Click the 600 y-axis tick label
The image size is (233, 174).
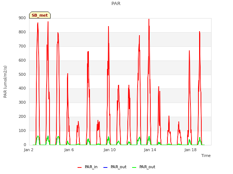point(22,60)
